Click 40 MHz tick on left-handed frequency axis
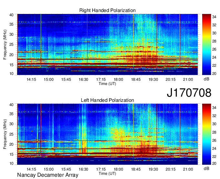The height and width of the screenshot is (179, 220). (x=11, y=105)
